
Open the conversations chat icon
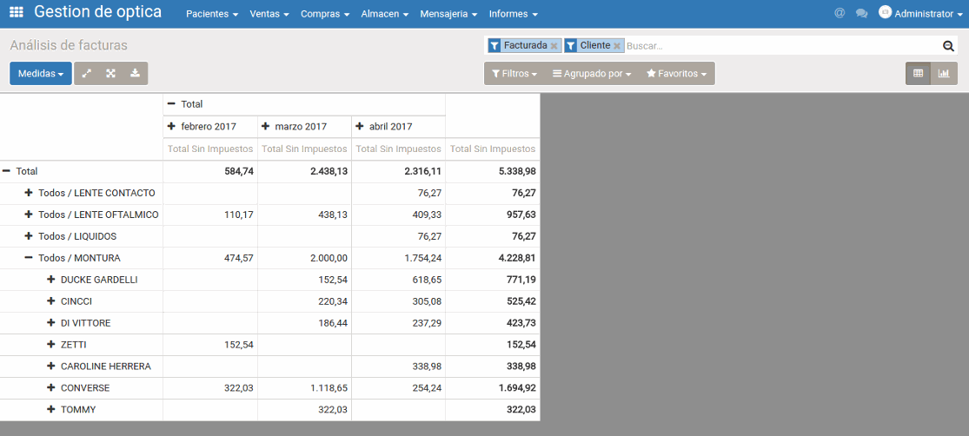tap(861, 13)
